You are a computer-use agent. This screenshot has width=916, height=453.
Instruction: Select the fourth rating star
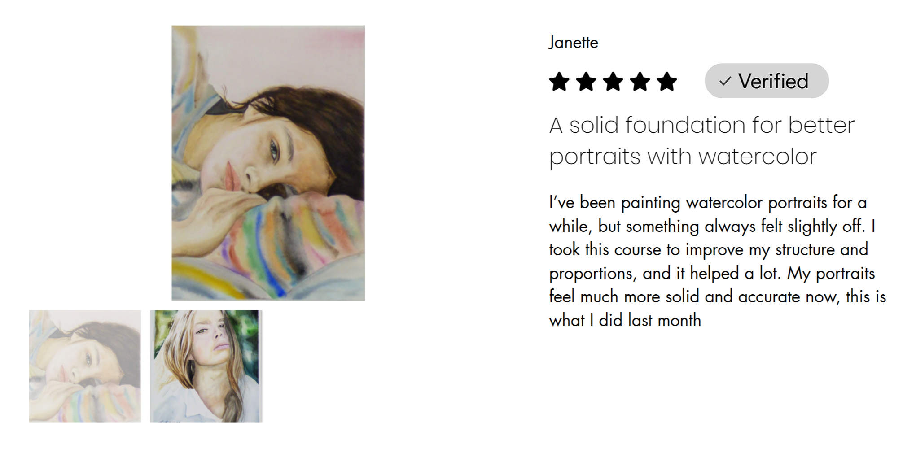[x=640, y=82]
